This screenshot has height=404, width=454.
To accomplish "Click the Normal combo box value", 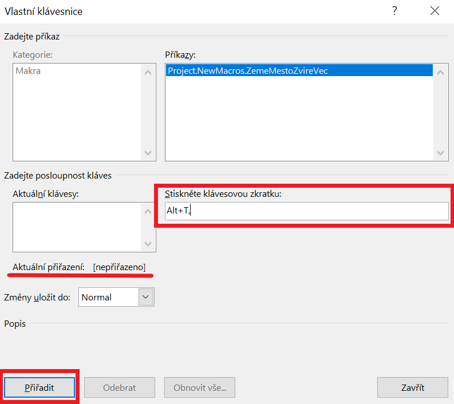I will click(109, 297).
